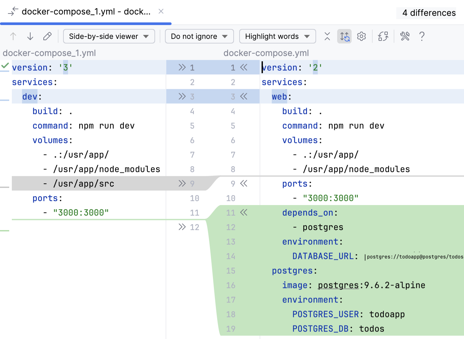This screenshot has width=464, height=339.
Task: Open Highlight words dropdown
Action: tap(277, 36)
